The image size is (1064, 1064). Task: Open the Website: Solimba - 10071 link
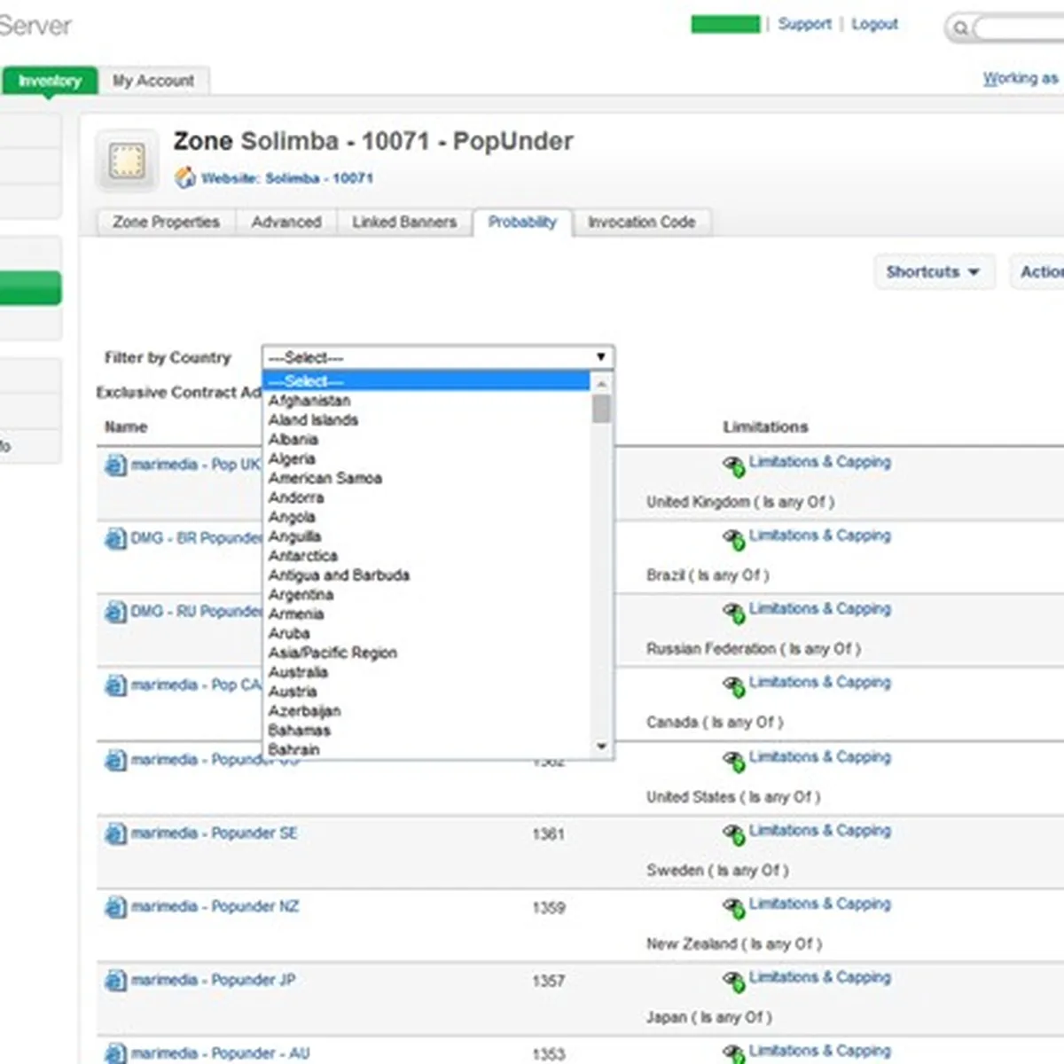(287, 178)
